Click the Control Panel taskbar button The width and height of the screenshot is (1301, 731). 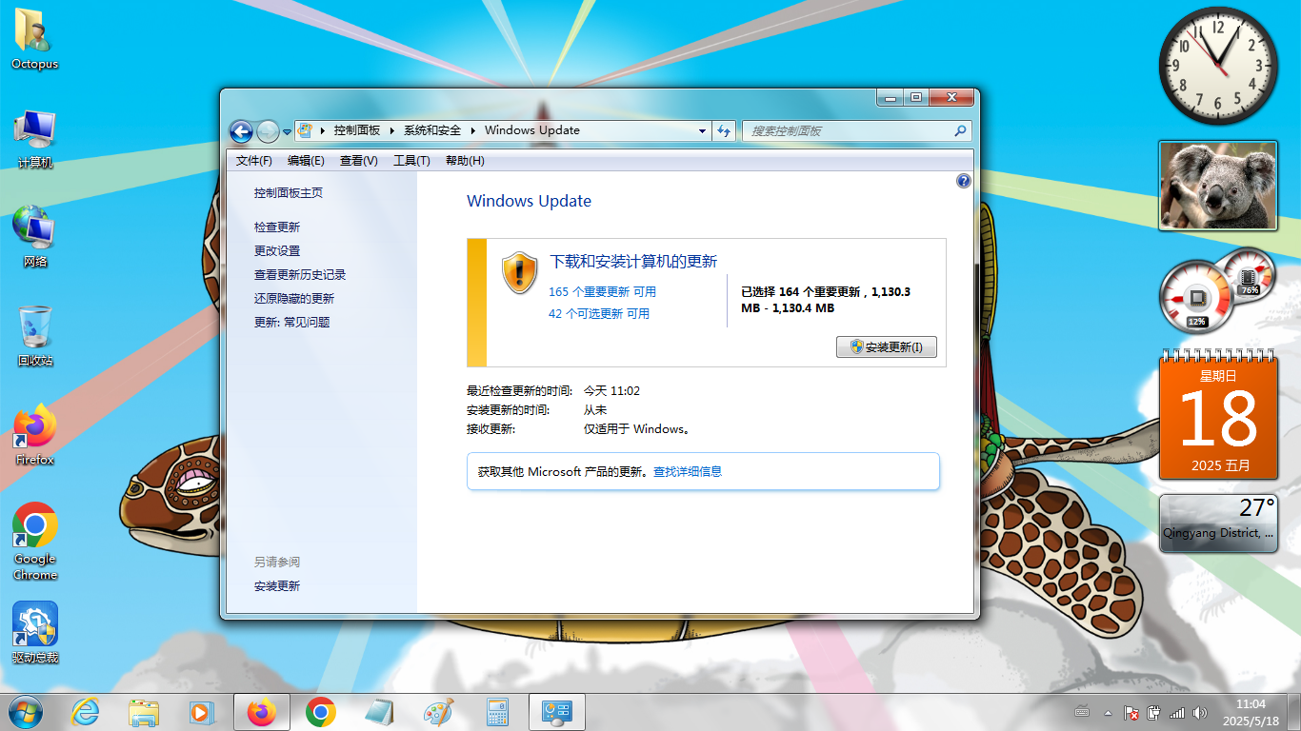click(x=556, y=712)
